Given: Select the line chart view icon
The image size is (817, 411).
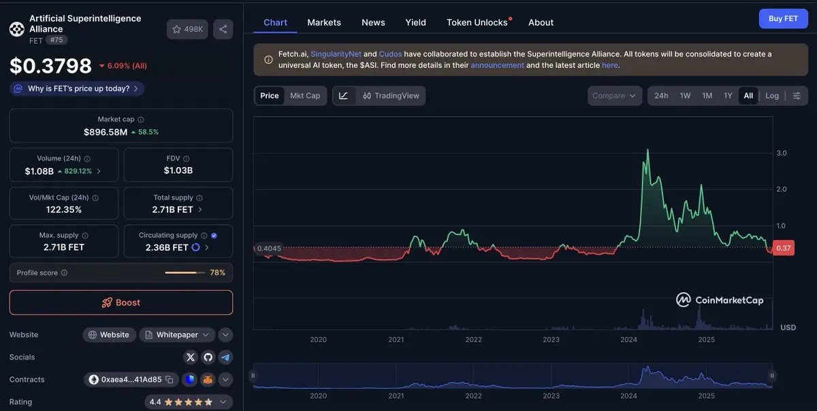Looking at the screenshot, I should click(344, 96).
